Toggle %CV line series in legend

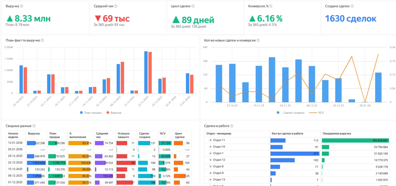point(316,112)
